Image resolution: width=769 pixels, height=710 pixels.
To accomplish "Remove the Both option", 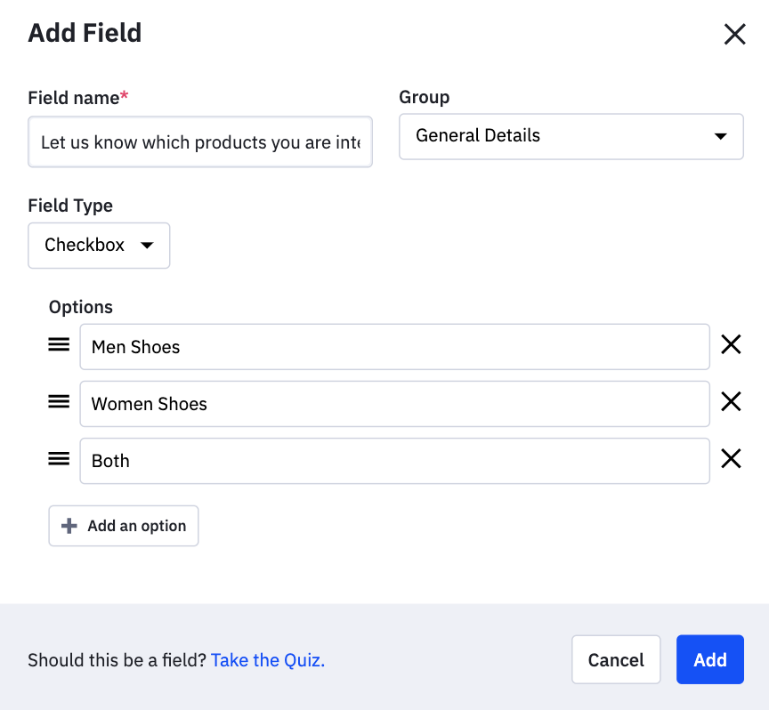I will 731,458.
